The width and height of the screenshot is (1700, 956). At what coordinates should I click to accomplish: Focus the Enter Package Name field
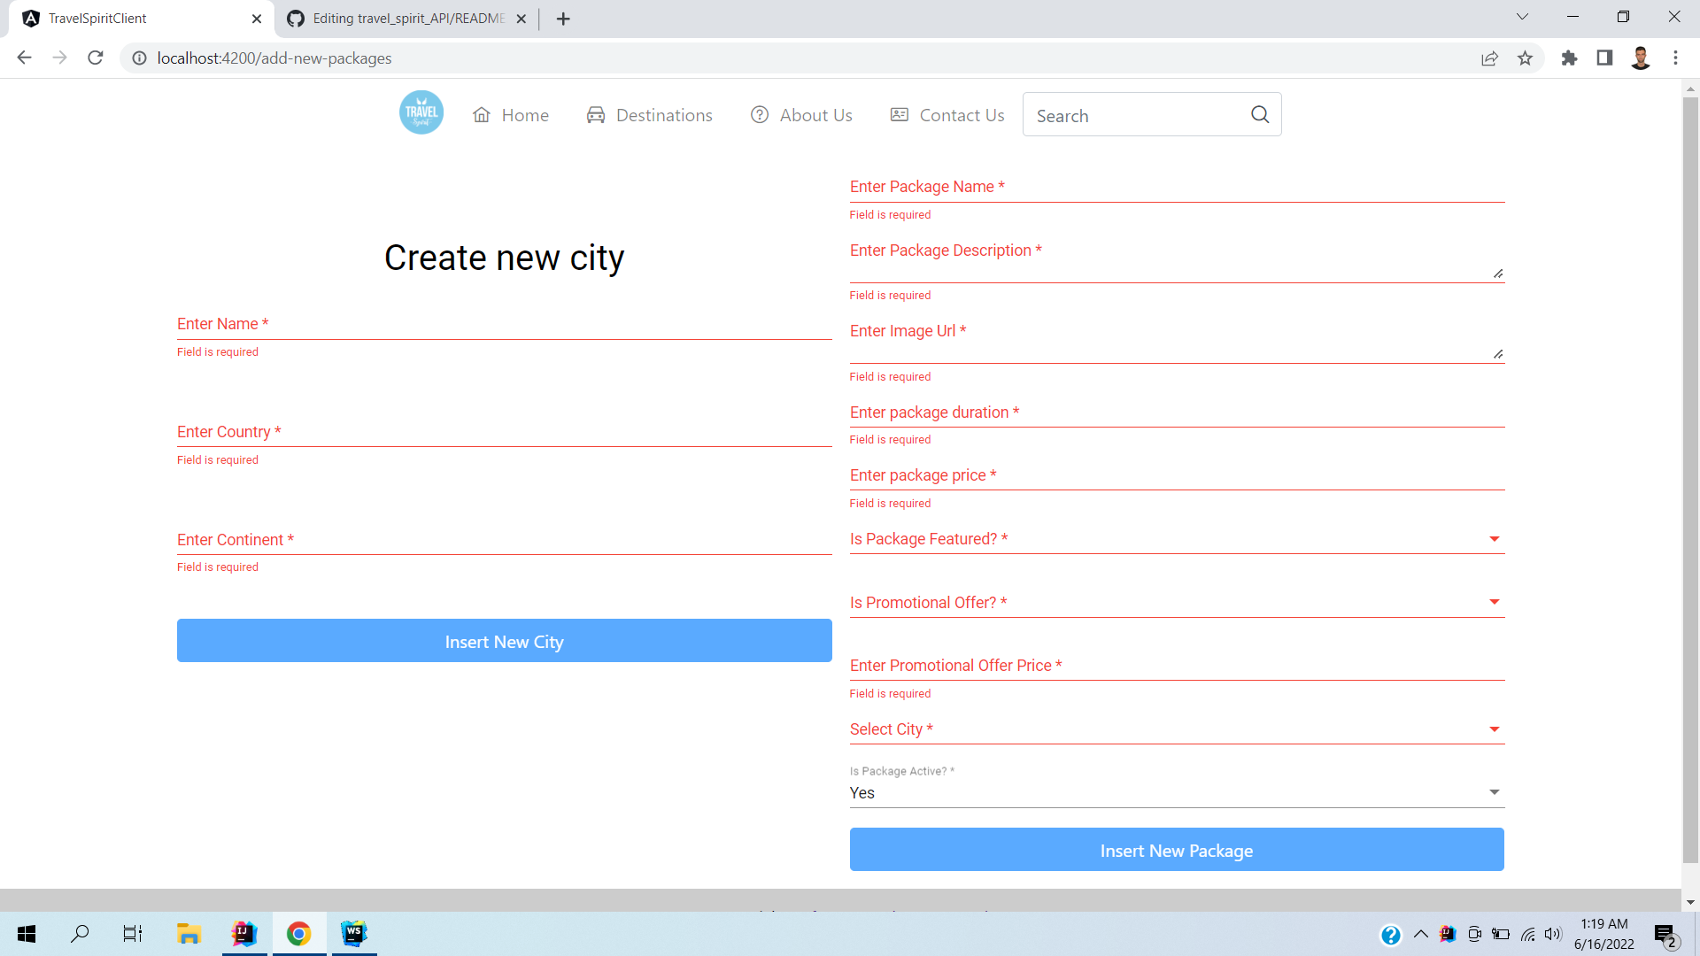coord(1177,187)
